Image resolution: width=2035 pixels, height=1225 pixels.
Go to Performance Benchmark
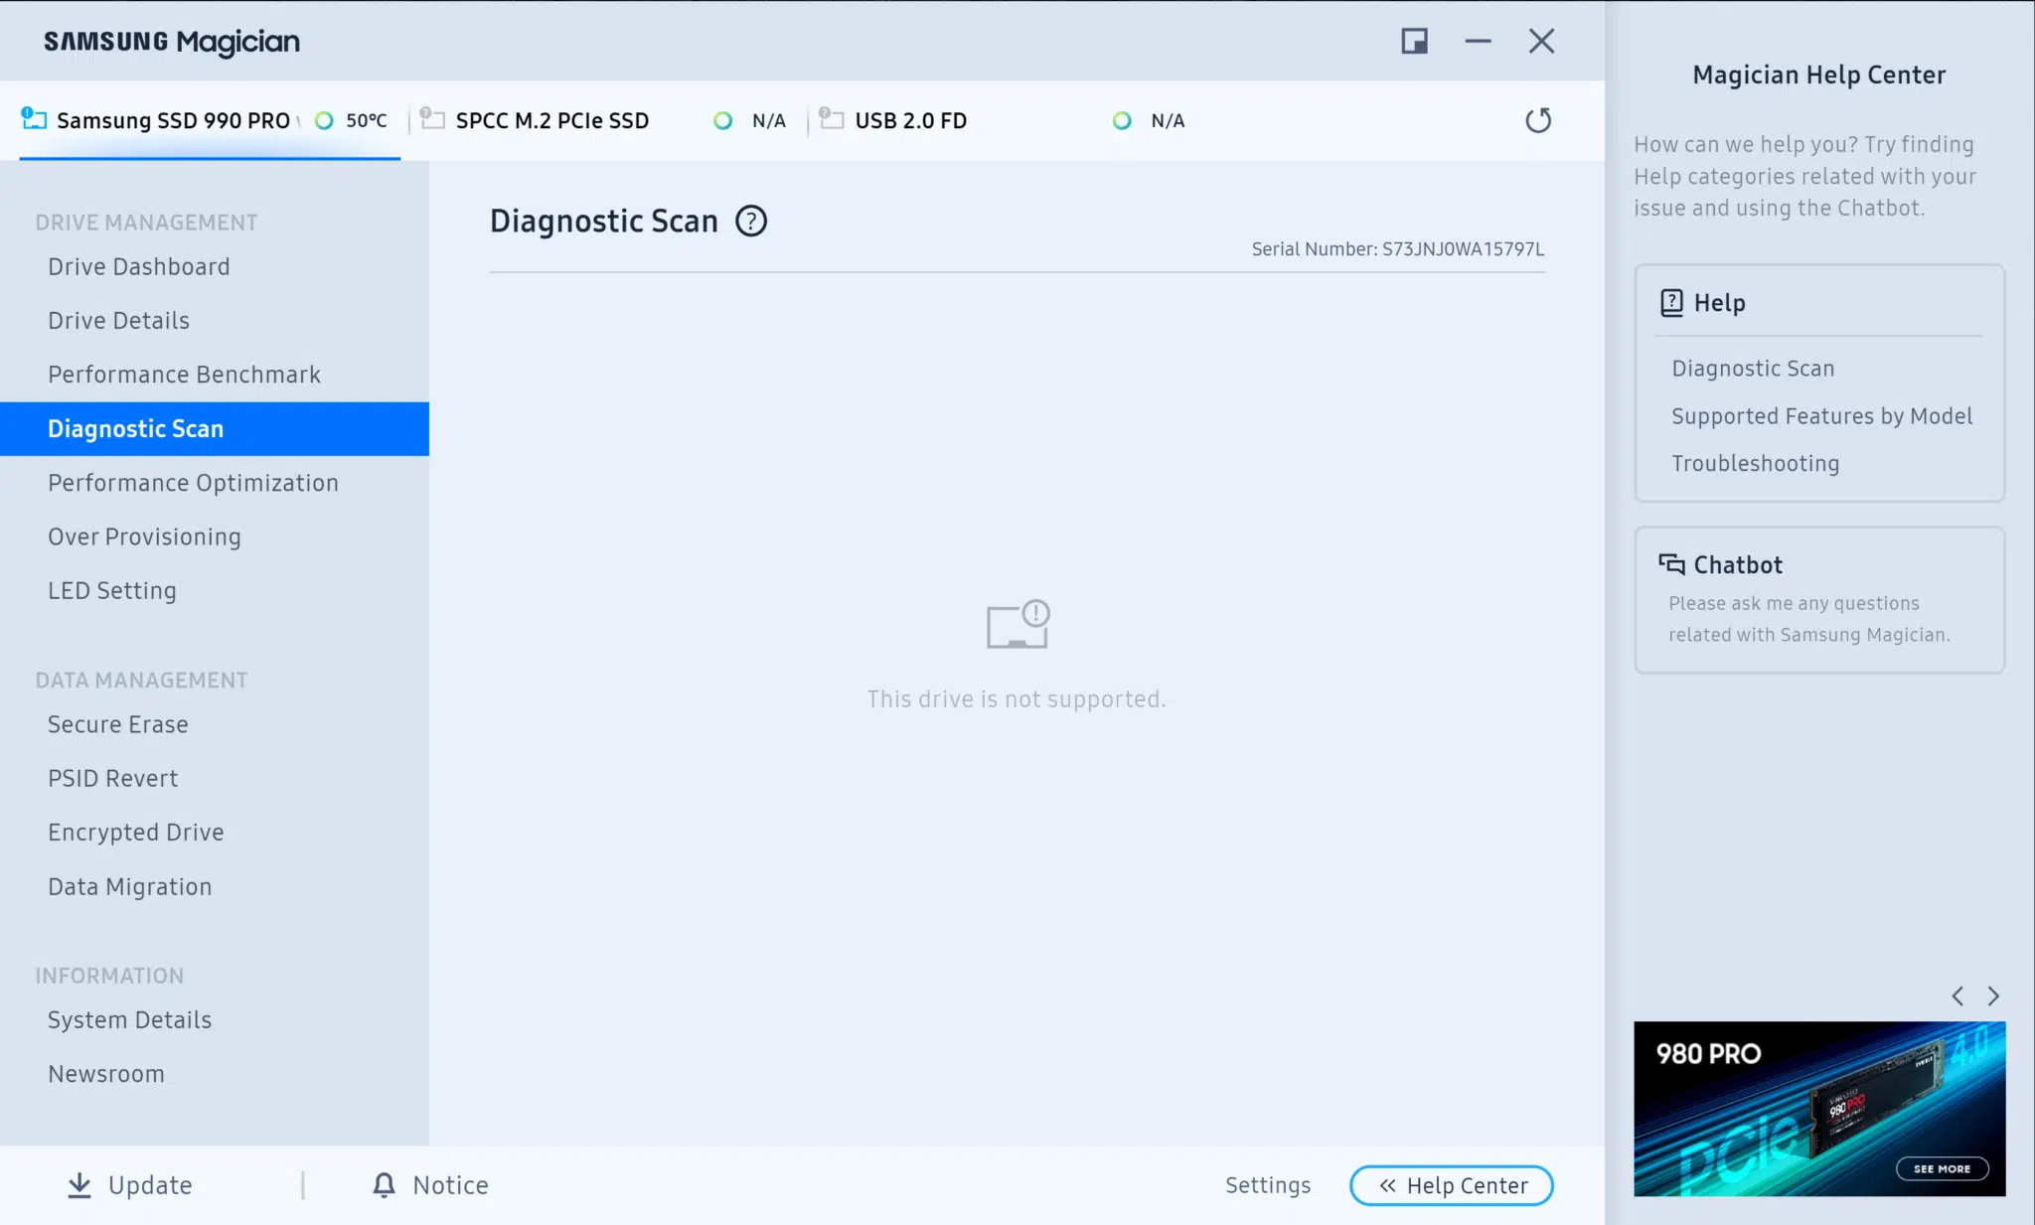pyautogui.click(x=215, y=374)
